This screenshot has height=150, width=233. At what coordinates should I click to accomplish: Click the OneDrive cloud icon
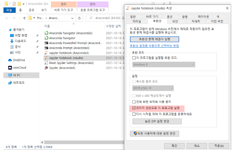pos(10,60)
